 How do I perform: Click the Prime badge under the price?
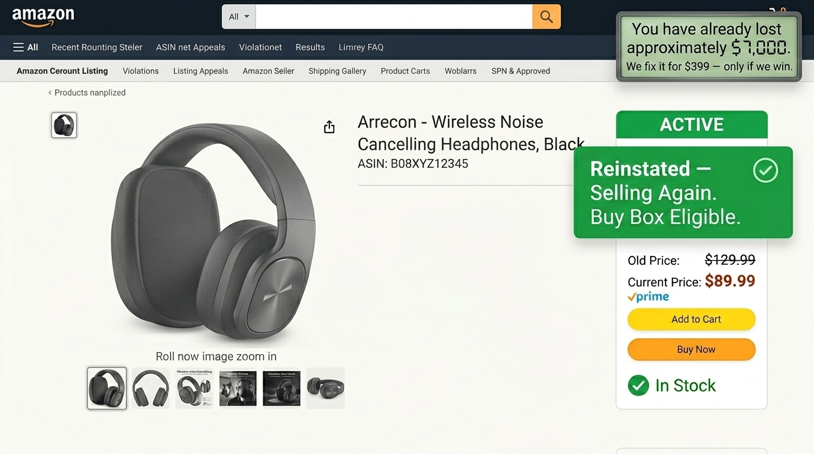tap(648, 296)
